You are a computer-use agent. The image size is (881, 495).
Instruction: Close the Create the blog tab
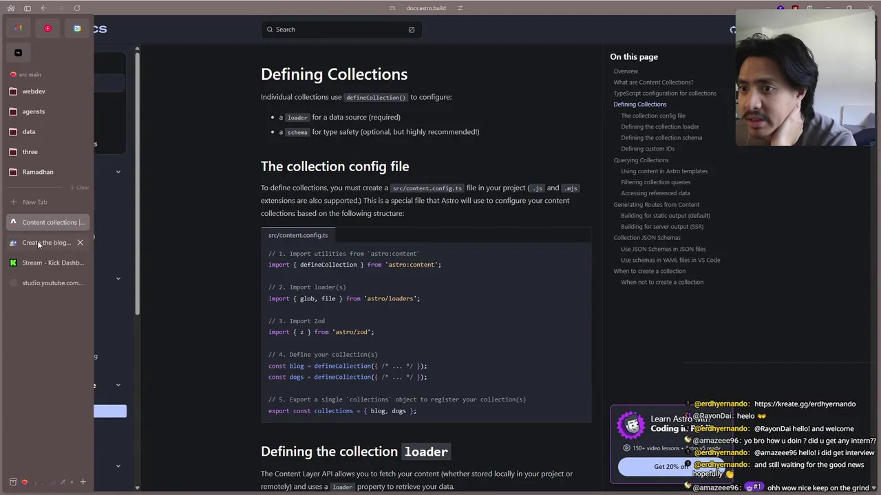tap(81, 243)
